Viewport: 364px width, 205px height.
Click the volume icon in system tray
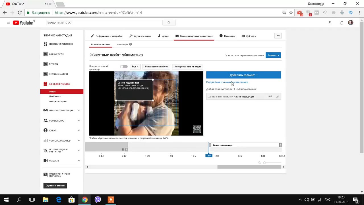point(307,200)
